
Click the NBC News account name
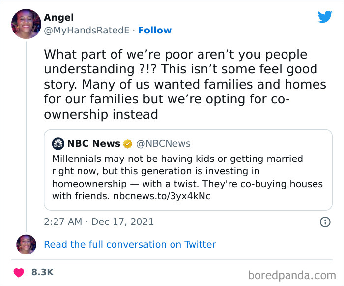point(93,144)
